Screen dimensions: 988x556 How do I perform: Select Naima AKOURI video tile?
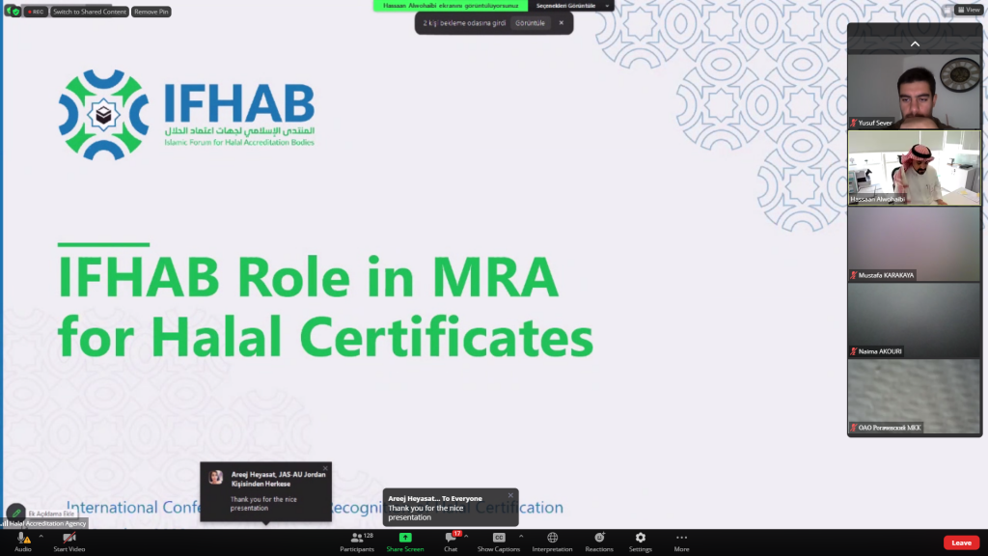[x=915, y=320]
